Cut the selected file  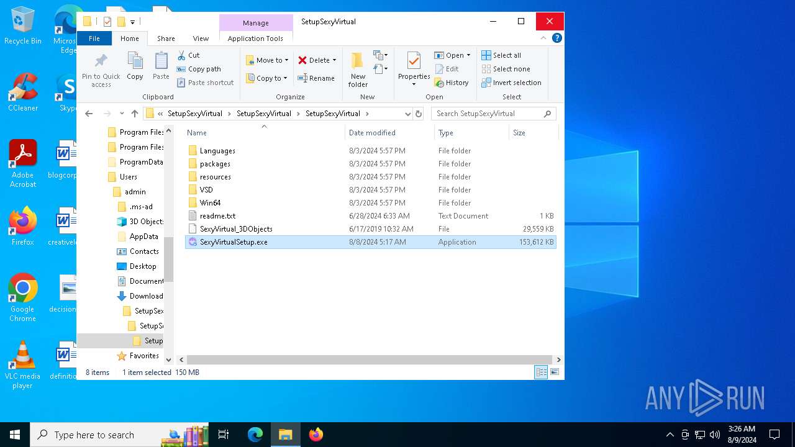pyautogui.click(x=189, y=55)
